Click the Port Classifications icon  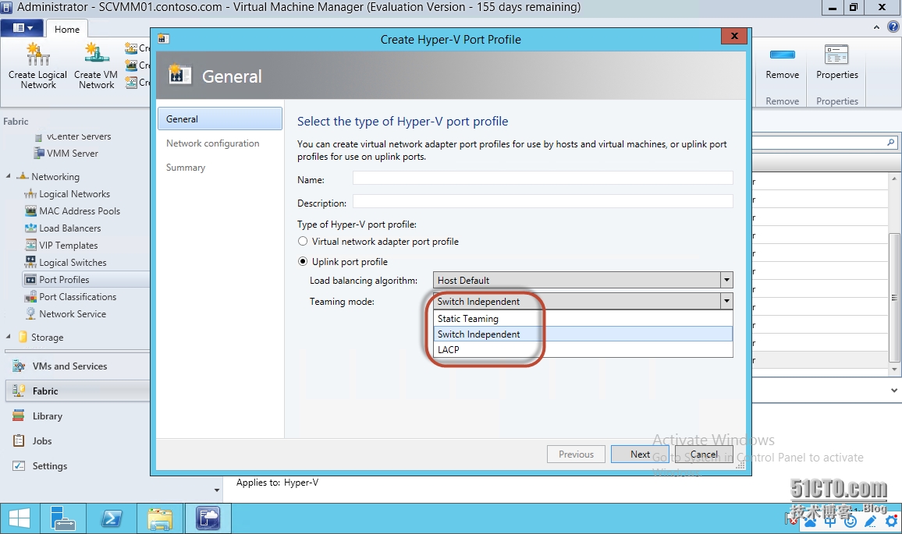(x=31, y=296)
